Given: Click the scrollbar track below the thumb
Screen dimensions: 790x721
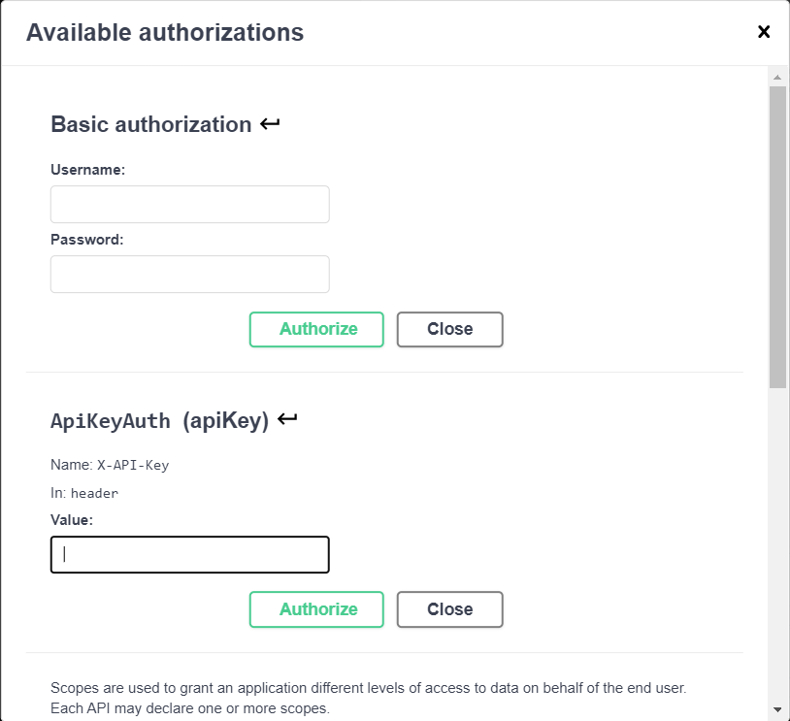Looking at the screenshot, I should (777, 544).
